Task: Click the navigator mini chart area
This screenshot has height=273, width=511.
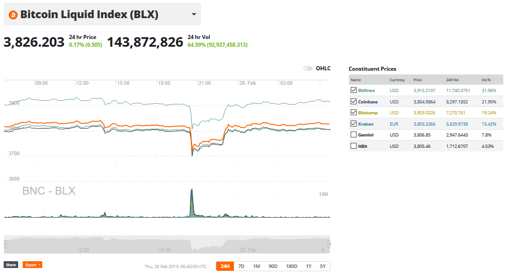Action: pos(167,244)
